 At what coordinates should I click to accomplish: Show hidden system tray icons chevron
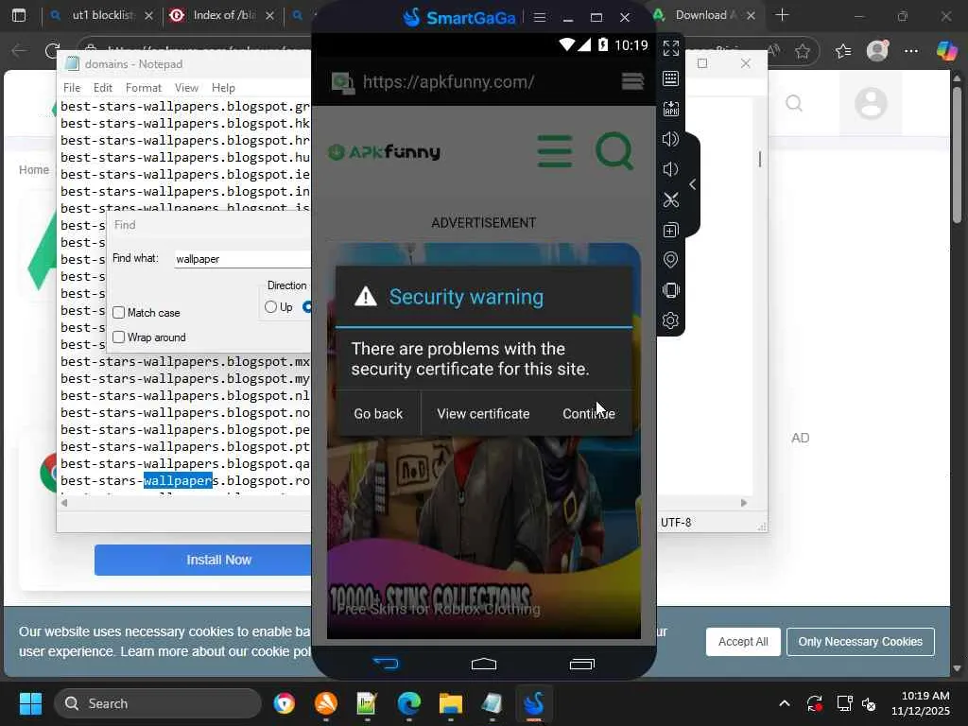click(x=785, y=703)
